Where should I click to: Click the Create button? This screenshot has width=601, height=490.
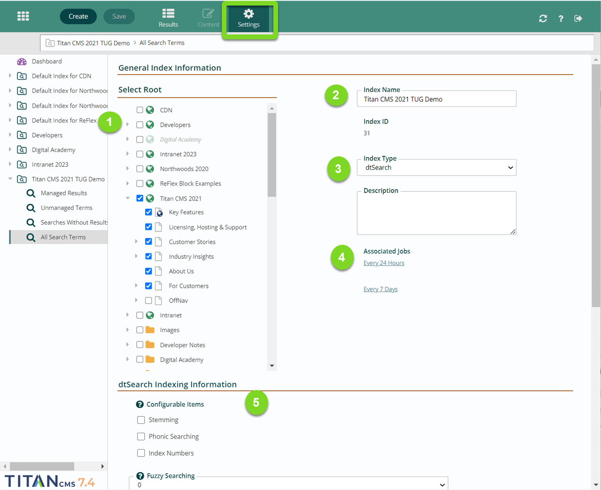coord(78,16)
